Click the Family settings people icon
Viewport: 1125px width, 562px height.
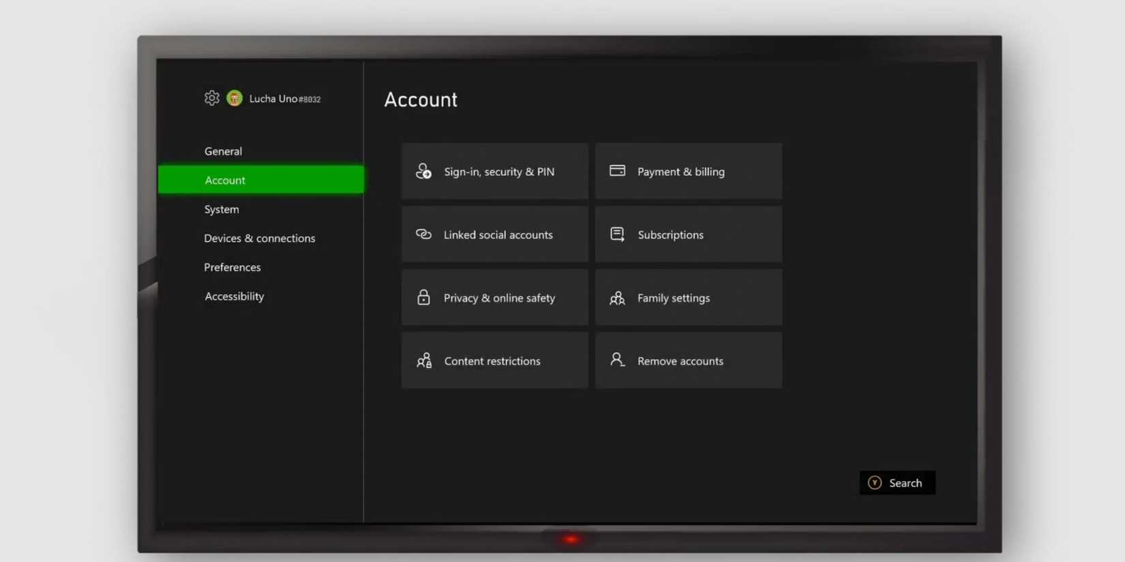[x=617, y=298]
